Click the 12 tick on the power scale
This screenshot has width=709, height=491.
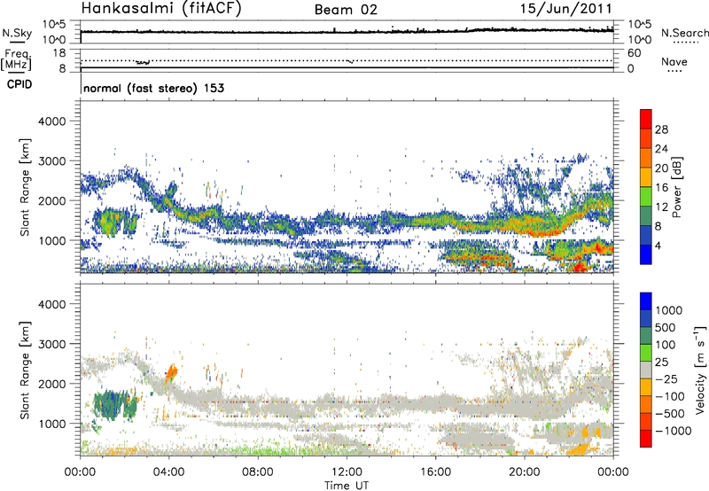pos(661,207)
